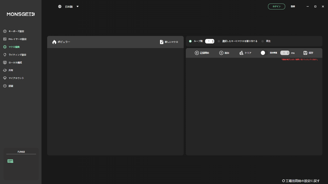Select the FUN68 keyboard device icon
The height and width of the screenshot is (184, 328).
pyautogui.click(x=10, y=161)
